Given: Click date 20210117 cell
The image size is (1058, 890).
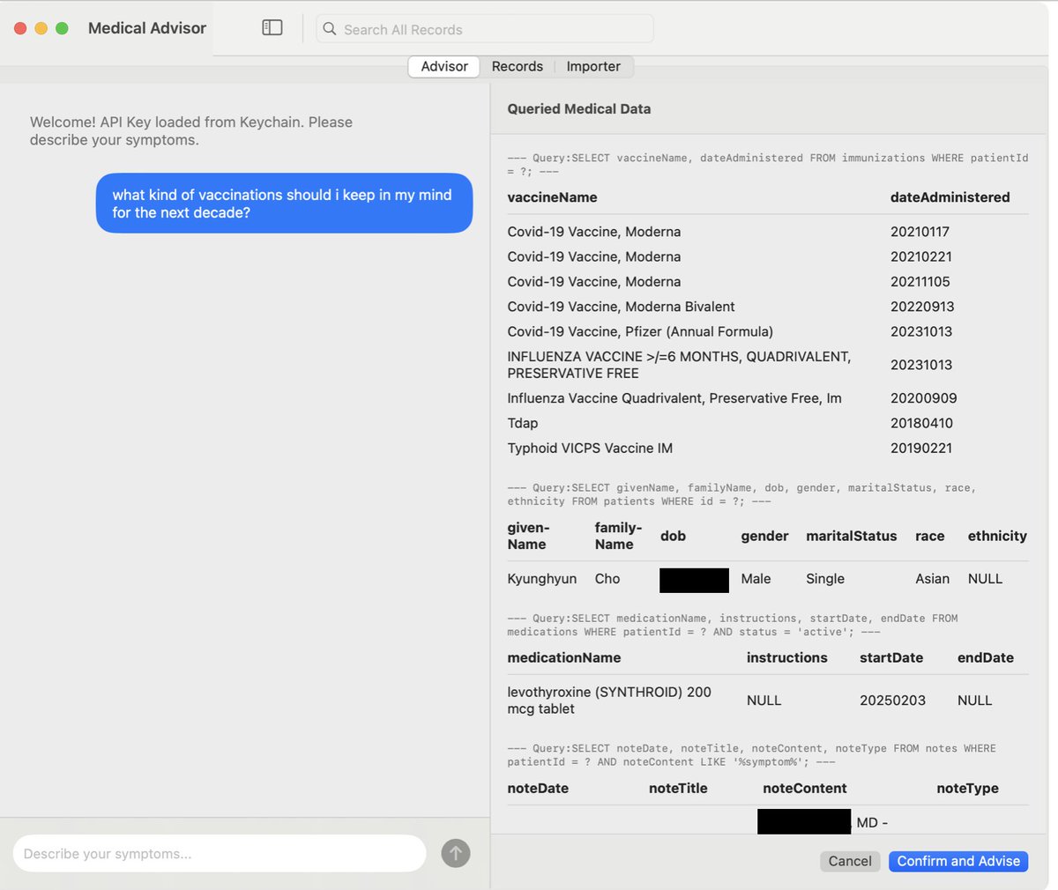Looking at the screenshot, I should pos(920,232).
